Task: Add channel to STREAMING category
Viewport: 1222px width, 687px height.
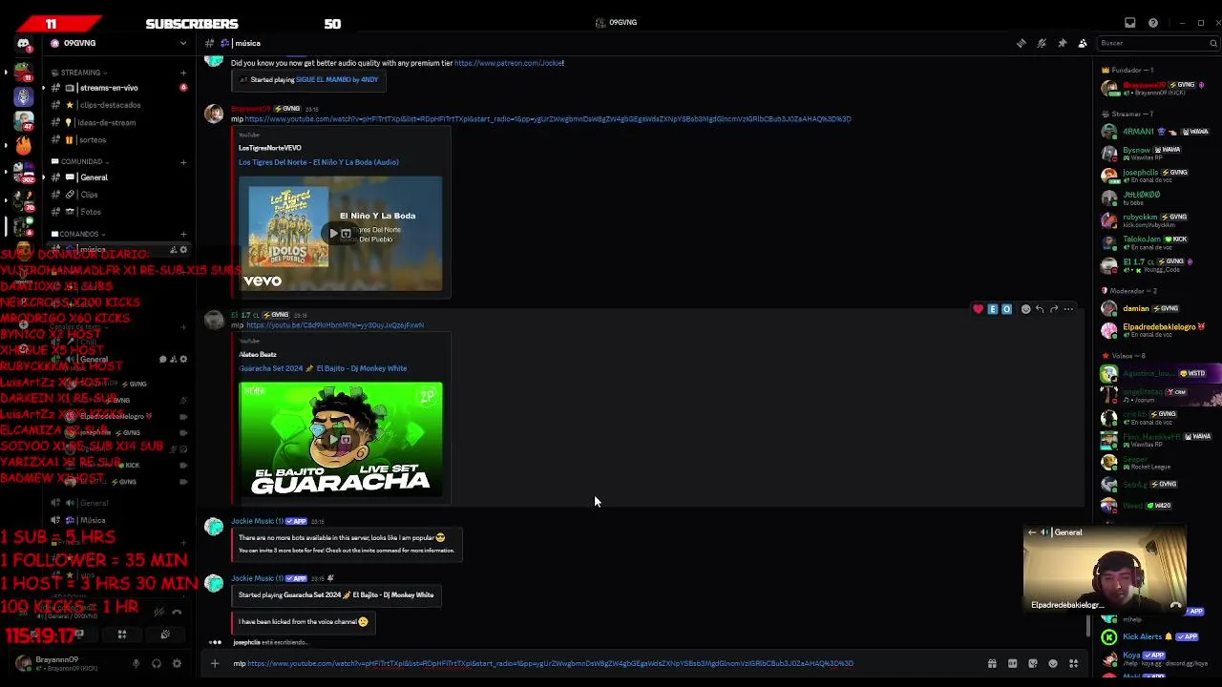Action: [183, 73]
